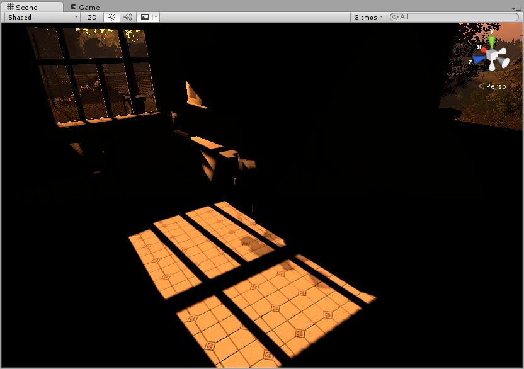
Task: Toggle 2D view mode
Action: coord(92,17)
